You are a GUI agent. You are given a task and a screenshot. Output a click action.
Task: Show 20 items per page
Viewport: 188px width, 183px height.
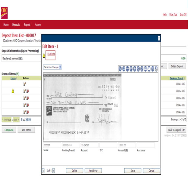click(27, 120)
